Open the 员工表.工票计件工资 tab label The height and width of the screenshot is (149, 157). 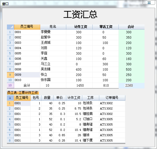tap(23, 93)
